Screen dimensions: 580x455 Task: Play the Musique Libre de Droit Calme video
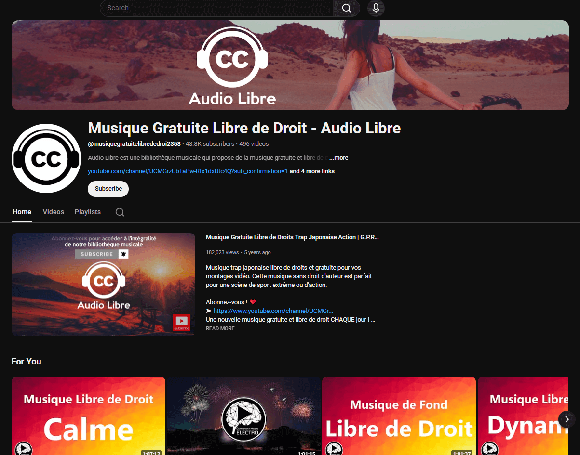click(88, 416)
